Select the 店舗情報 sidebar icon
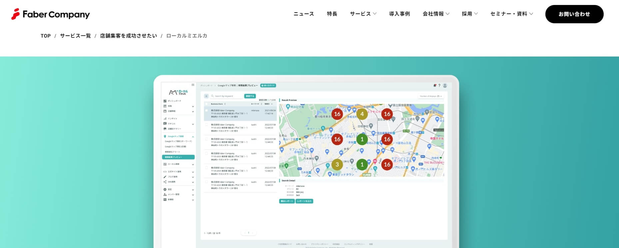This screenshot has width=619, height=248. (x=165, y=111)
